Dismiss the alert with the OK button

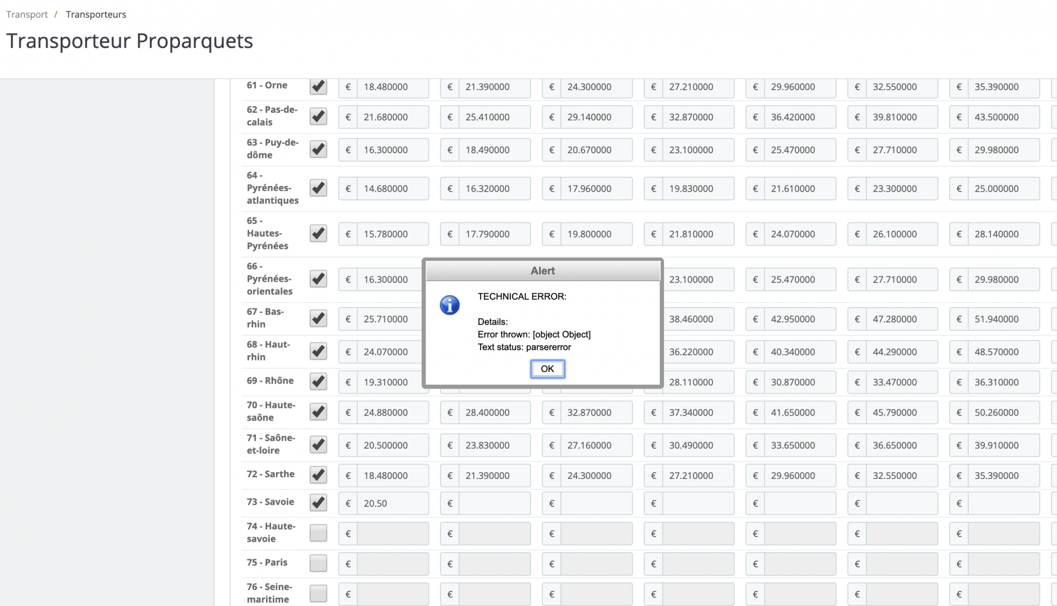click(547, 369)
